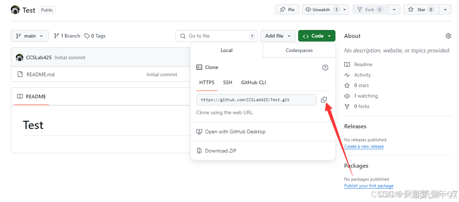Select the README tab
The height and width of the screenshot is (202, 459).
pyautogui.click(x=32, y=96)
